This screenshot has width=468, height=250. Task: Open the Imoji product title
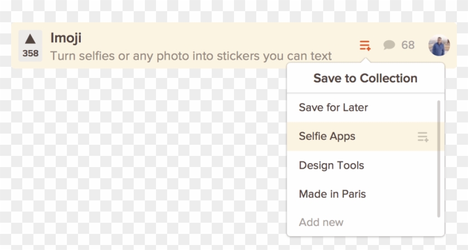[x=66, y=38]
